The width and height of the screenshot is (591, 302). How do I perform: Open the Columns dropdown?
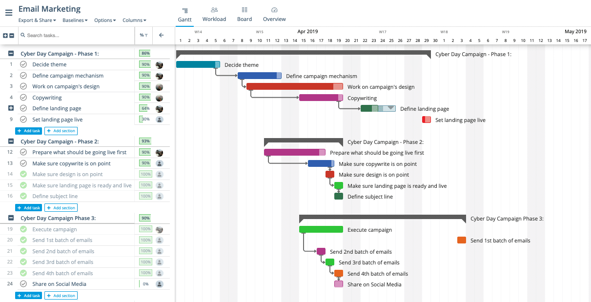[x=134, y=20]
